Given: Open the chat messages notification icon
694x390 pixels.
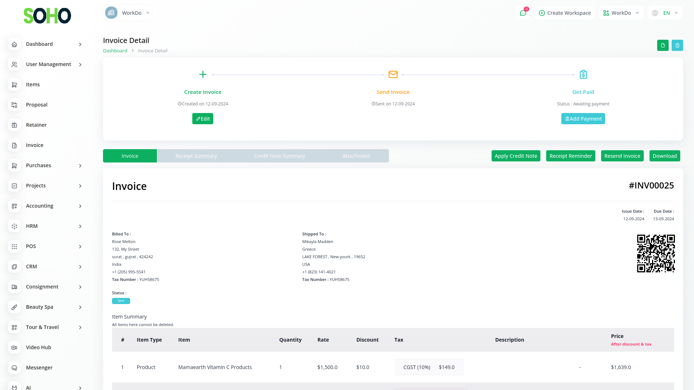Looking at the screenshot, I should (x=523, y=13).
